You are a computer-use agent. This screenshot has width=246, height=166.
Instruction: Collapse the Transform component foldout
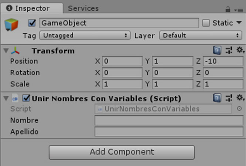(6, 51)
